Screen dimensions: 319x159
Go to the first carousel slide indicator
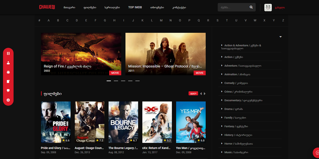pyautogui.click(x=109, y=81)
